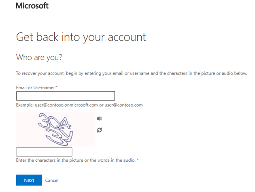Cancel account recovery
The image size is (255, 192).
pyautogui.click(x=52, y=180)
